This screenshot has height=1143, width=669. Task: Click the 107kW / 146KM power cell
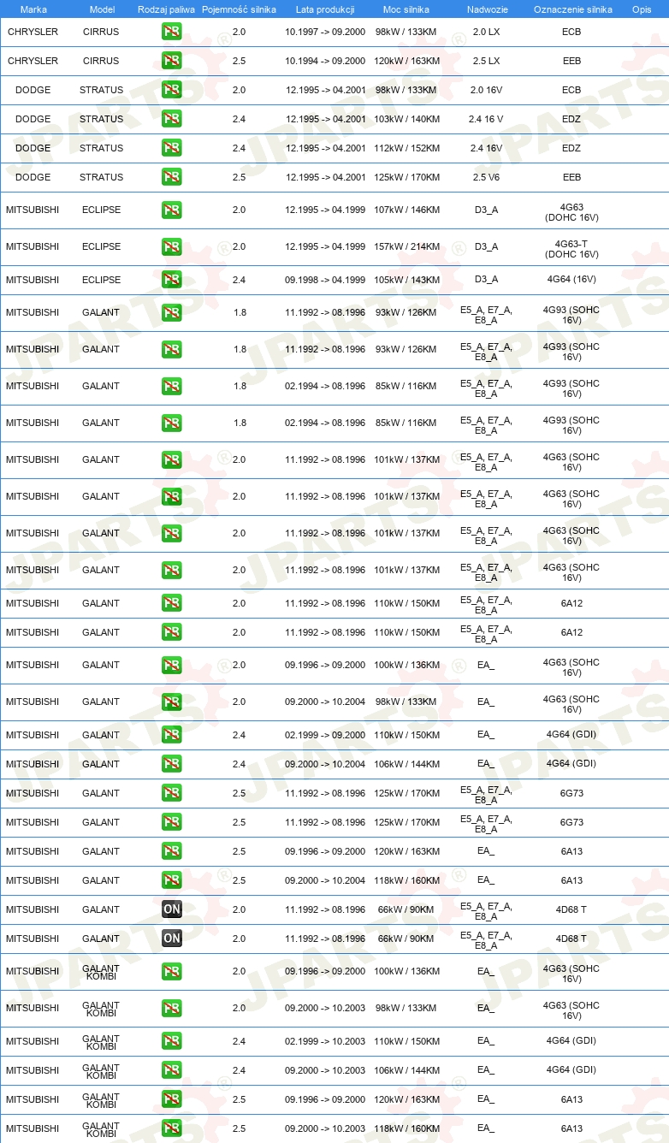pyautogui.click(x=407, y=210)
